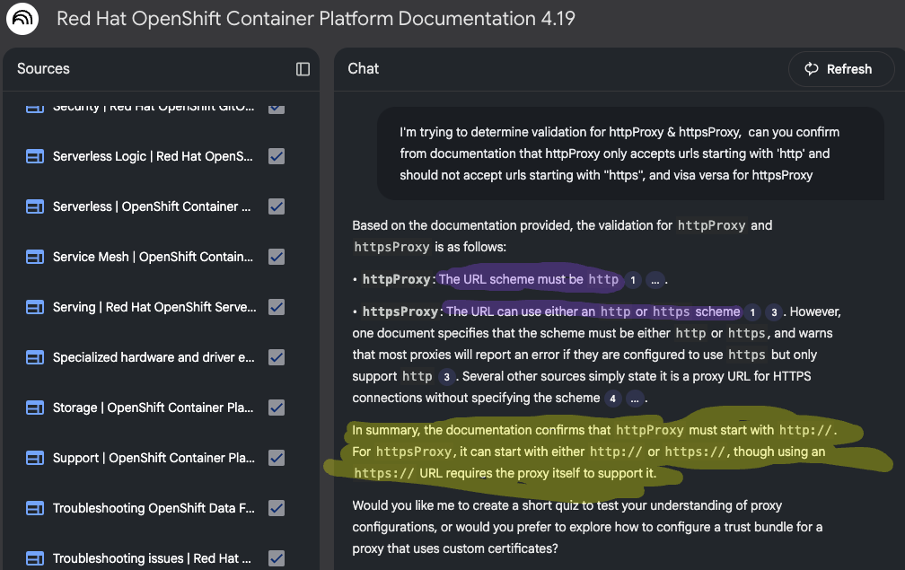This screenshot has width=905, height=570.
Task: Click the notebook title to edit it
Action: 316,19
